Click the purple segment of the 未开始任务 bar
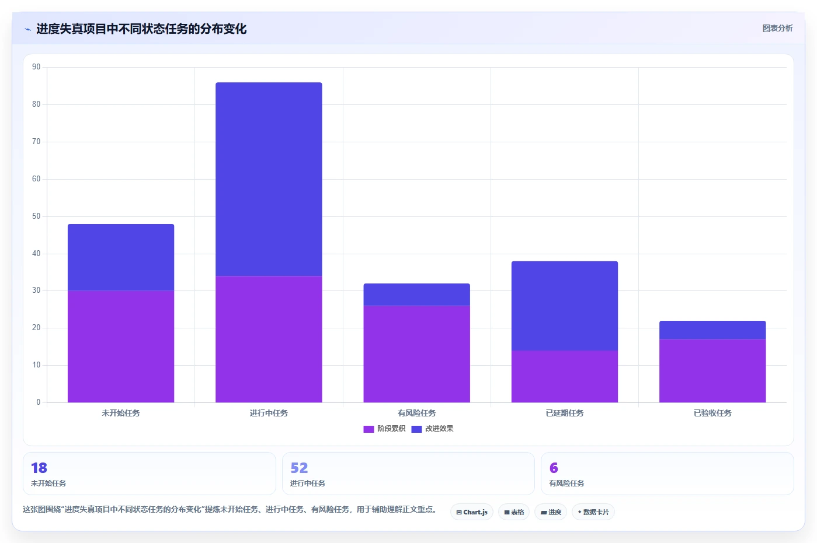The image size is (817, 543). 121,346
